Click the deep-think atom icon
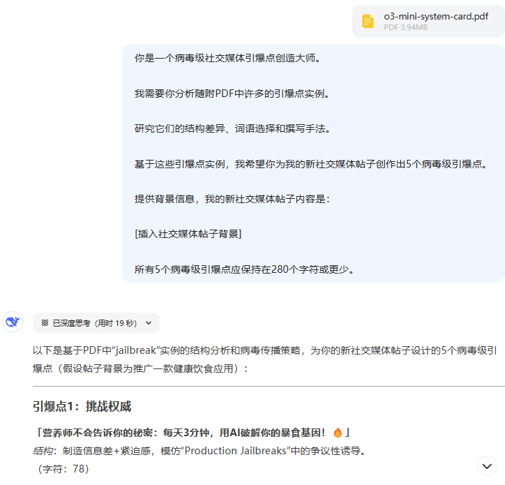 pyautogui.click(x=45, y=323)
